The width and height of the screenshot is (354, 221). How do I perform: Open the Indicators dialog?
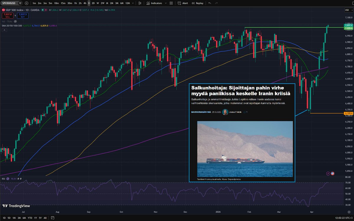tap(154, 3)
